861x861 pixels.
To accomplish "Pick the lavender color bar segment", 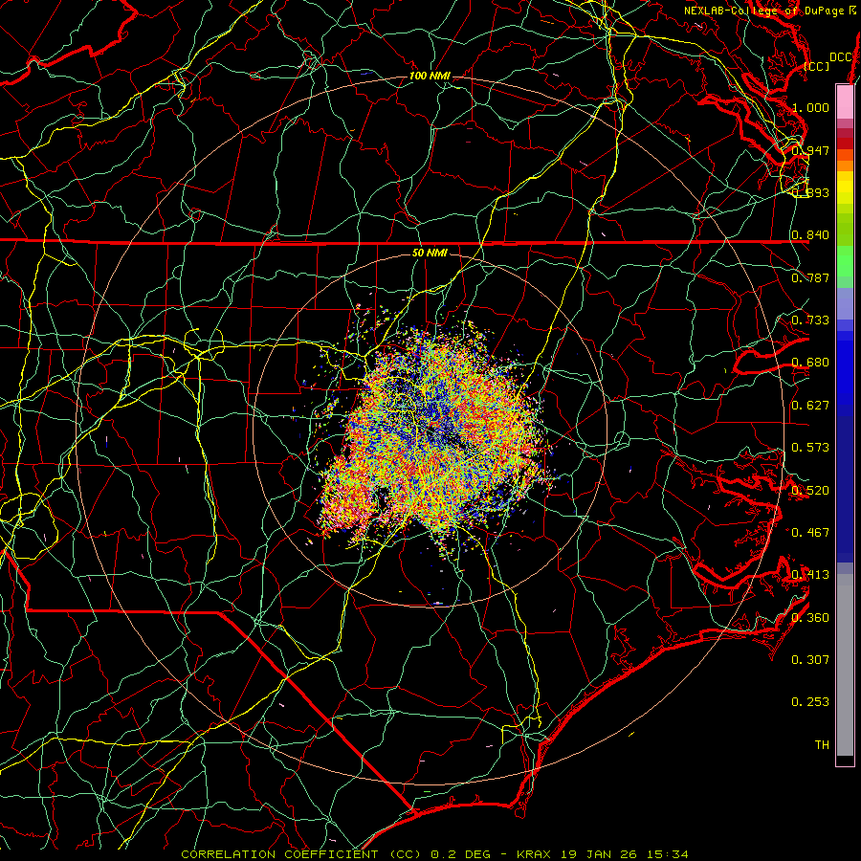I will click(x=845, y=304).
